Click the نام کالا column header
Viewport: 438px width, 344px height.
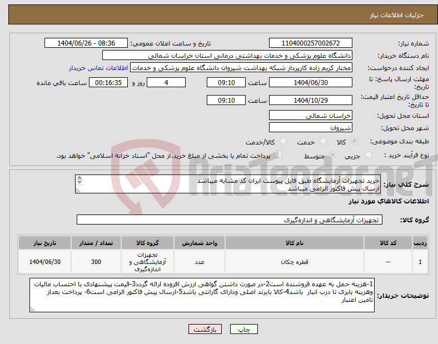(x=295, y=243)
